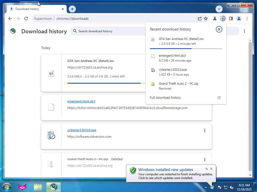The width and height of the screenshot is (257, 192).
Task: Click the zip icon in the recent popup
Action: coord(153,84)
